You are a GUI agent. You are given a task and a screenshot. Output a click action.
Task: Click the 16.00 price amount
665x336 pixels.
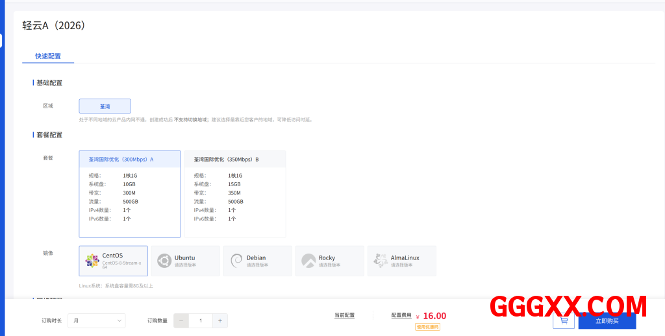click(434, 316)
